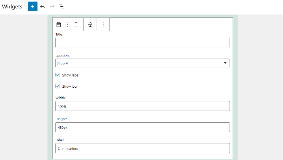283x160 pixels.
Task: Click the Location: field label
Action: pos(62,55)
